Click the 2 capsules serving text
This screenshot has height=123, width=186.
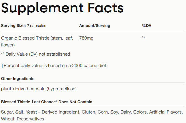pyautogui.click(x=36, y=26)
